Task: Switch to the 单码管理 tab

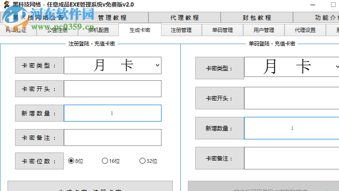Action: pos(223,30)
